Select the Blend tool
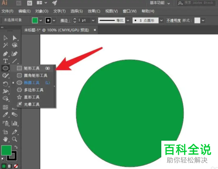 pyautogui.click(x=14, y=115)
